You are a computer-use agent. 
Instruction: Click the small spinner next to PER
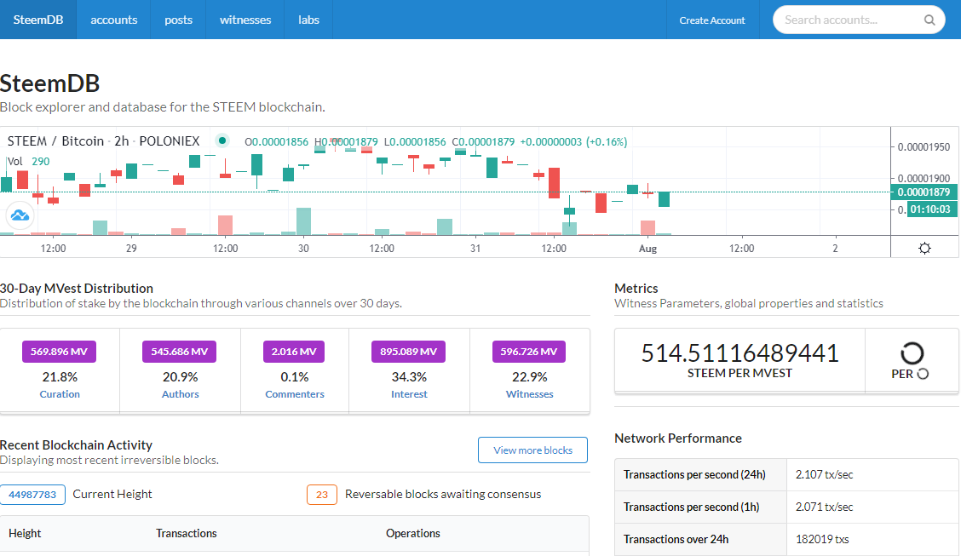click(x=923, y=374)
